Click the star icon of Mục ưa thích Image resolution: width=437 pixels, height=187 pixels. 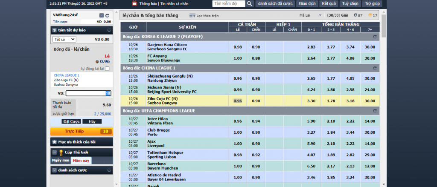coord(54,142)
